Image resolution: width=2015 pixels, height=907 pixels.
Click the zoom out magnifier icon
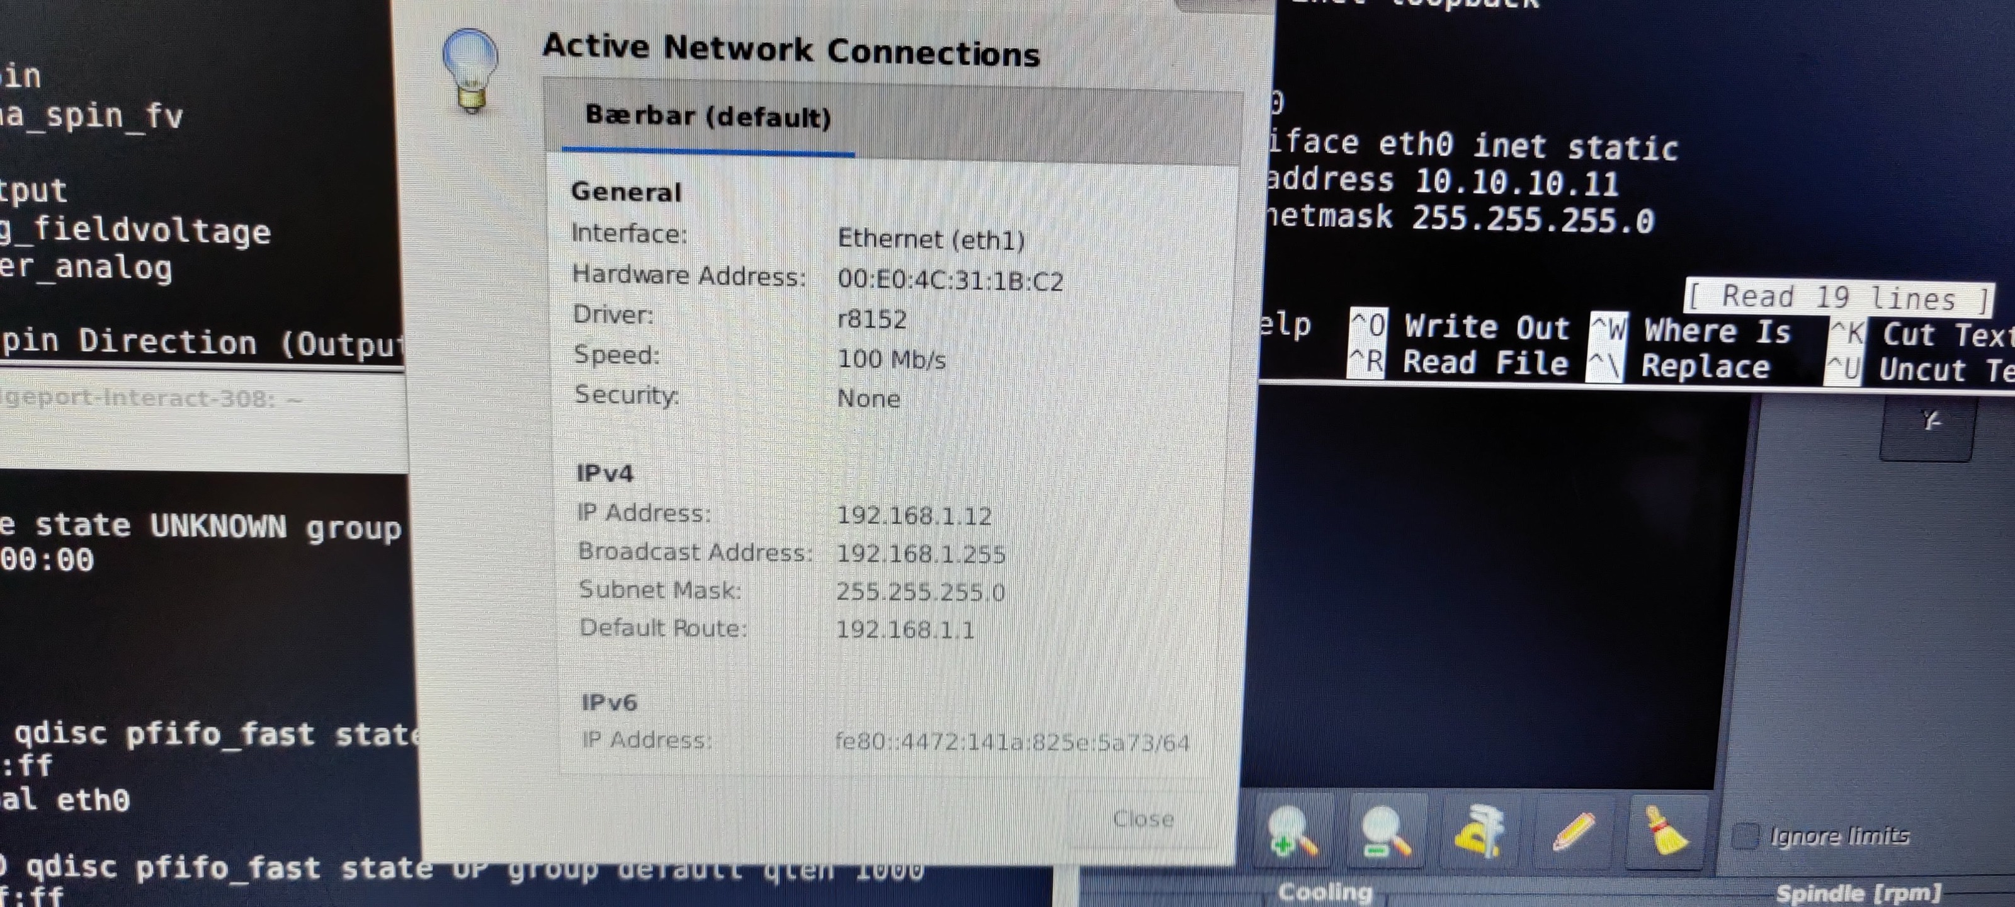1385,833
